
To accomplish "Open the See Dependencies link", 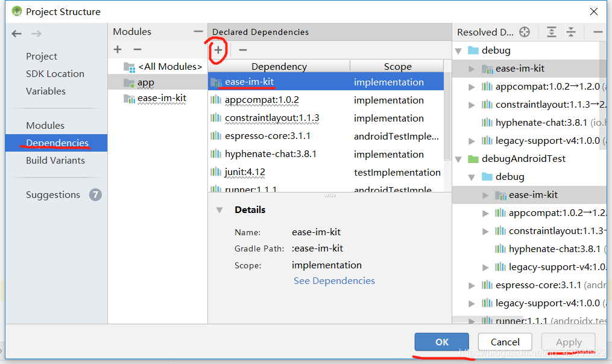I will 334,281.
